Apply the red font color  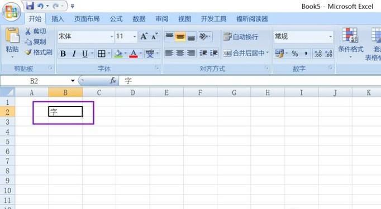[x=134, y=54]
